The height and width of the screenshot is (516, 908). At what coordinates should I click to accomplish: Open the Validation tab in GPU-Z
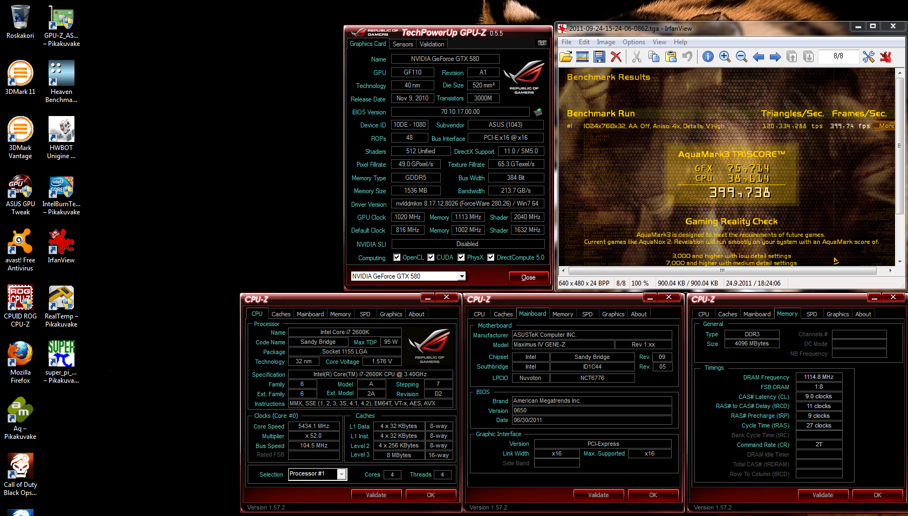pos(432,44)
